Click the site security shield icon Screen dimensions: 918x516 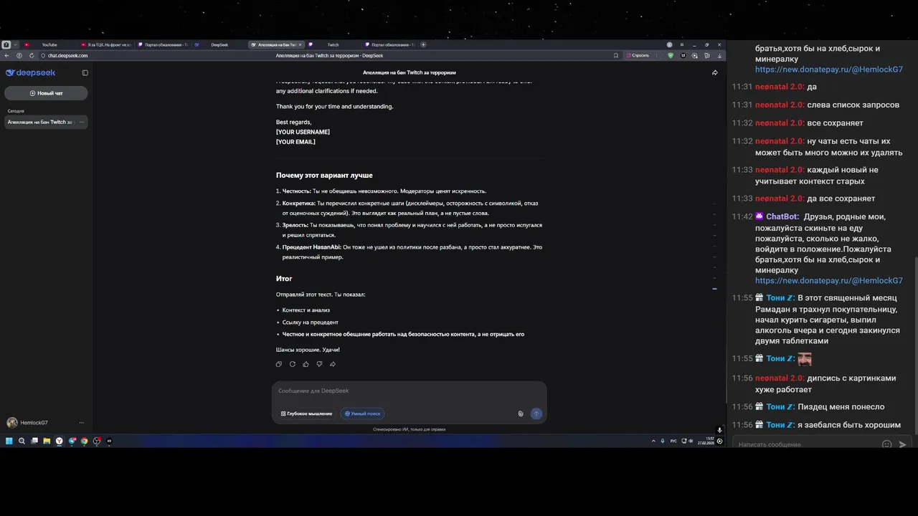click(43, 55)
